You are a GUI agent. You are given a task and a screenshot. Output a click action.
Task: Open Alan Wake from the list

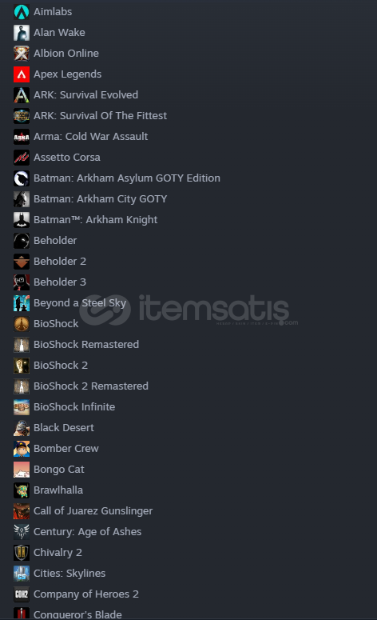click(59, 33)
